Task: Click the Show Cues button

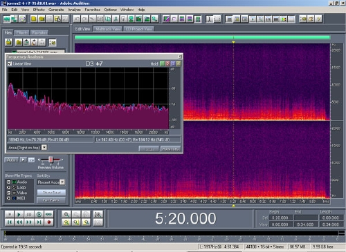Action: 51,193
